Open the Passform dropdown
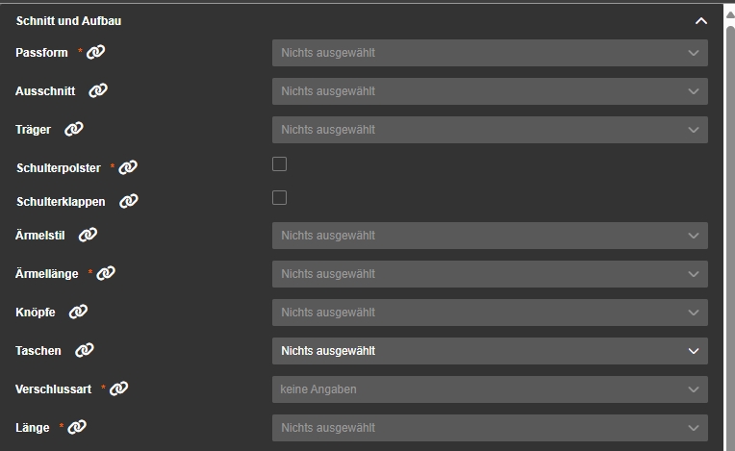The width and height of the screenshot is (735, 451). [490, 53]
